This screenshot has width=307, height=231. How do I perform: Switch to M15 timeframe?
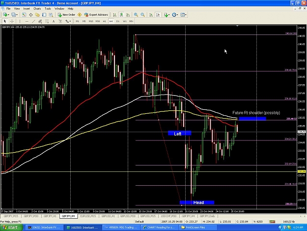91,21
